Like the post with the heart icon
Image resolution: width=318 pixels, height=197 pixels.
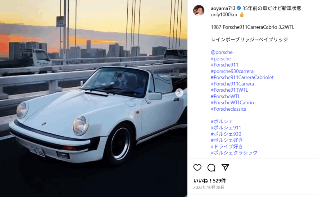(197, 167)
